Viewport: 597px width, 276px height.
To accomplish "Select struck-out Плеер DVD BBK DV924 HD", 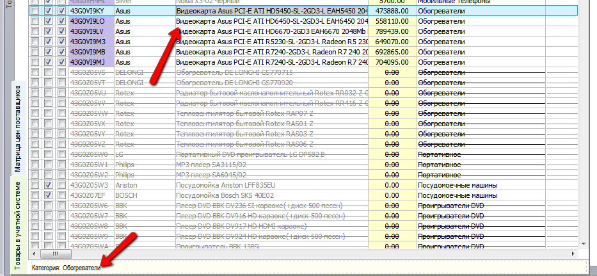I will pyautogui.click(x=272, y=237).
